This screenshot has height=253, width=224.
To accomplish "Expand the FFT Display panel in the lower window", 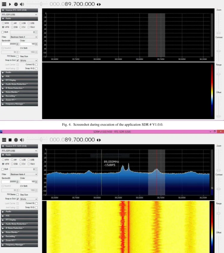I will (x=20, y=220).
